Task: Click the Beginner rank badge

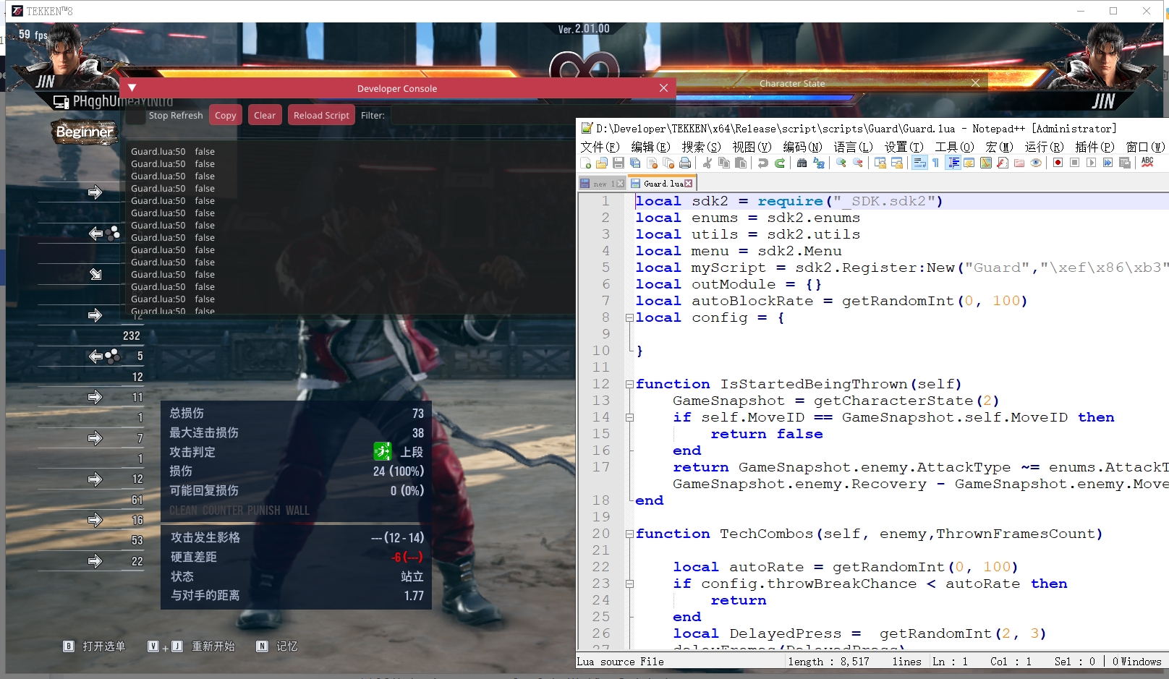Action: [x=85, y=132]
